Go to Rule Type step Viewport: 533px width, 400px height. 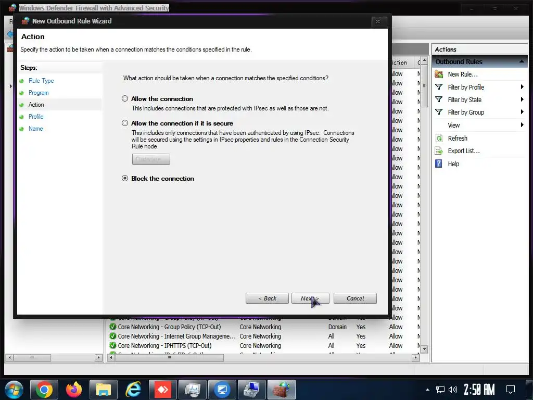tap(41, 81)
